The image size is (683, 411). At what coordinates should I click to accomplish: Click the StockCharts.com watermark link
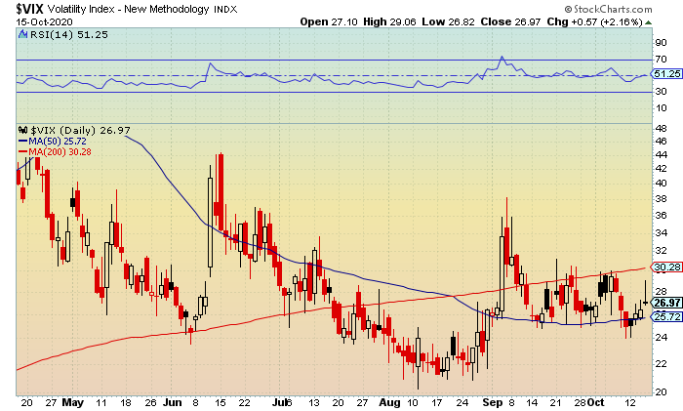[608, 9]
